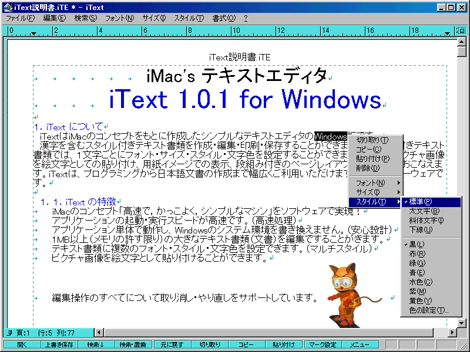The width and height of the screenshot is (470, 352).
Task: Set text color to 緑(G)
Action: pos(431,263)
